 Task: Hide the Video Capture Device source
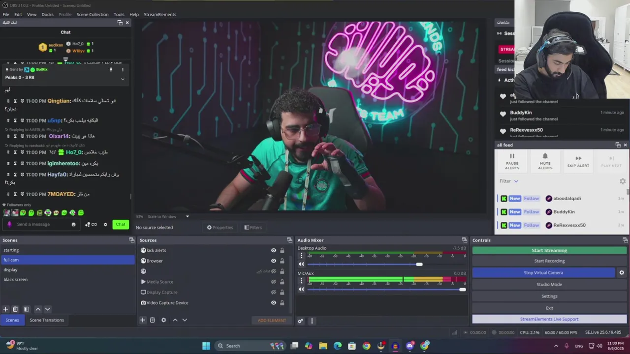coord(274,303)
